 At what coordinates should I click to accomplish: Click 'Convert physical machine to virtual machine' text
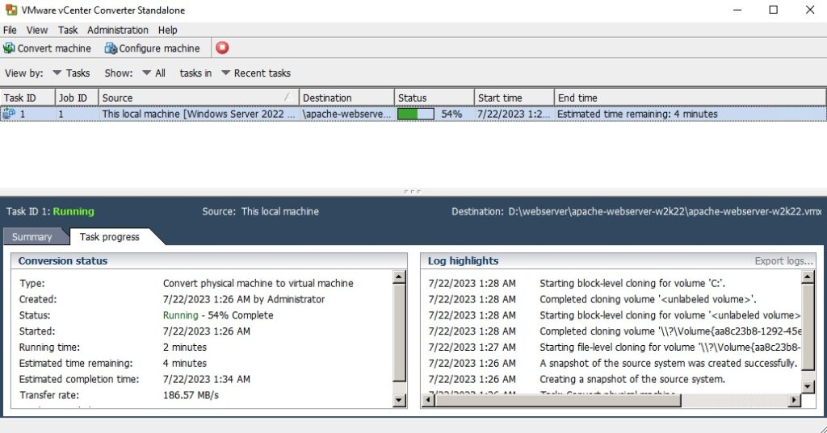coord(258,283)
